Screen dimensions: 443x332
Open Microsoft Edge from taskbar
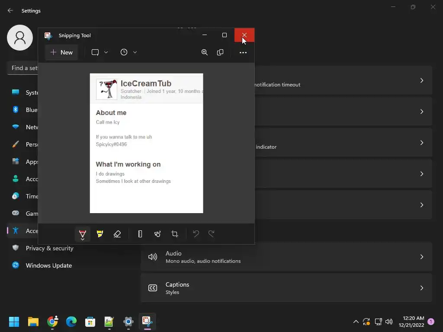(71, 322)
